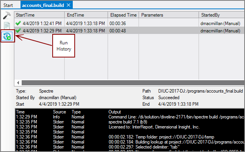Sort by Parameters column header

(169, 15)
